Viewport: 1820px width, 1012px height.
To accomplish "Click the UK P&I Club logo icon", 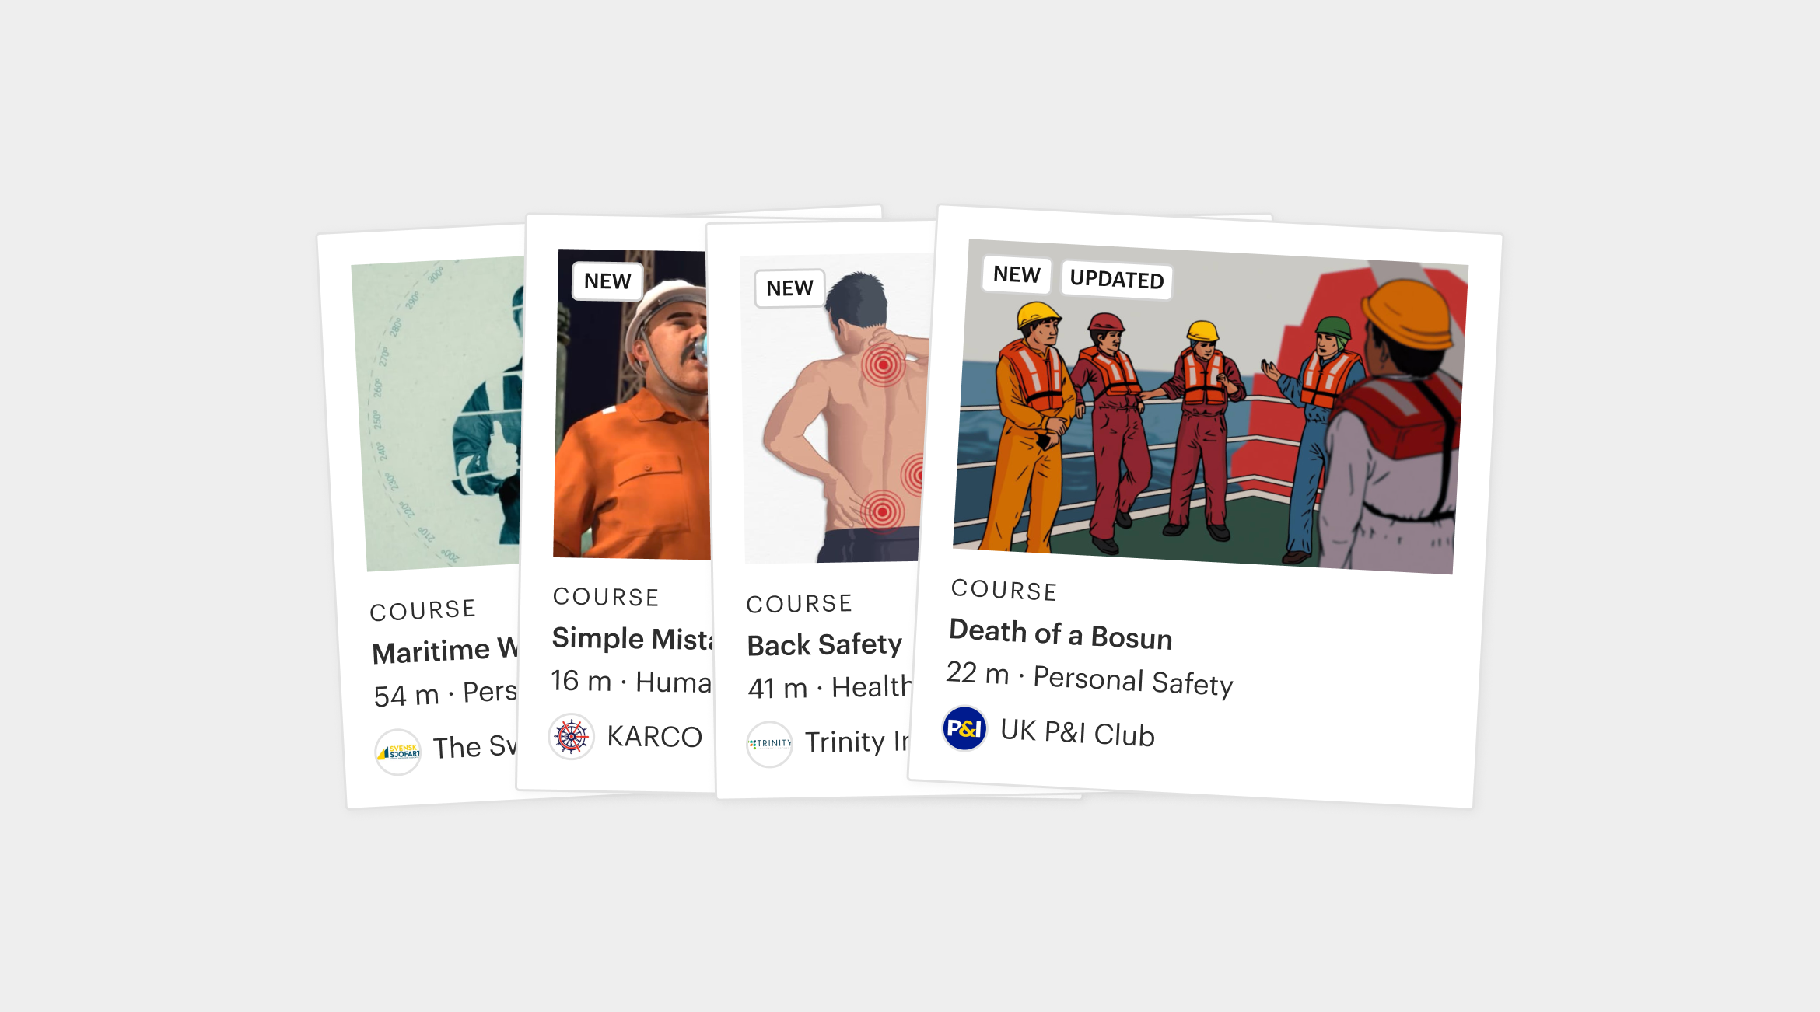I will click(964, 728).
